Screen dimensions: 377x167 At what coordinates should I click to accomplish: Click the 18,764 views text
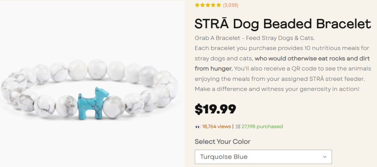coord(216,127)
